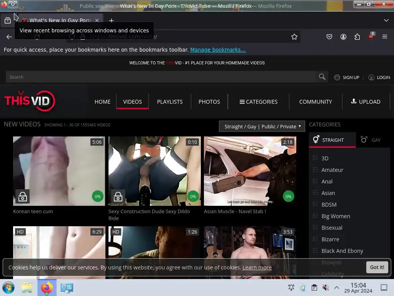Viewport: 394px width, 296px height.
Task: Open File Explorer from the taskbar
Action: pos(27,288)
